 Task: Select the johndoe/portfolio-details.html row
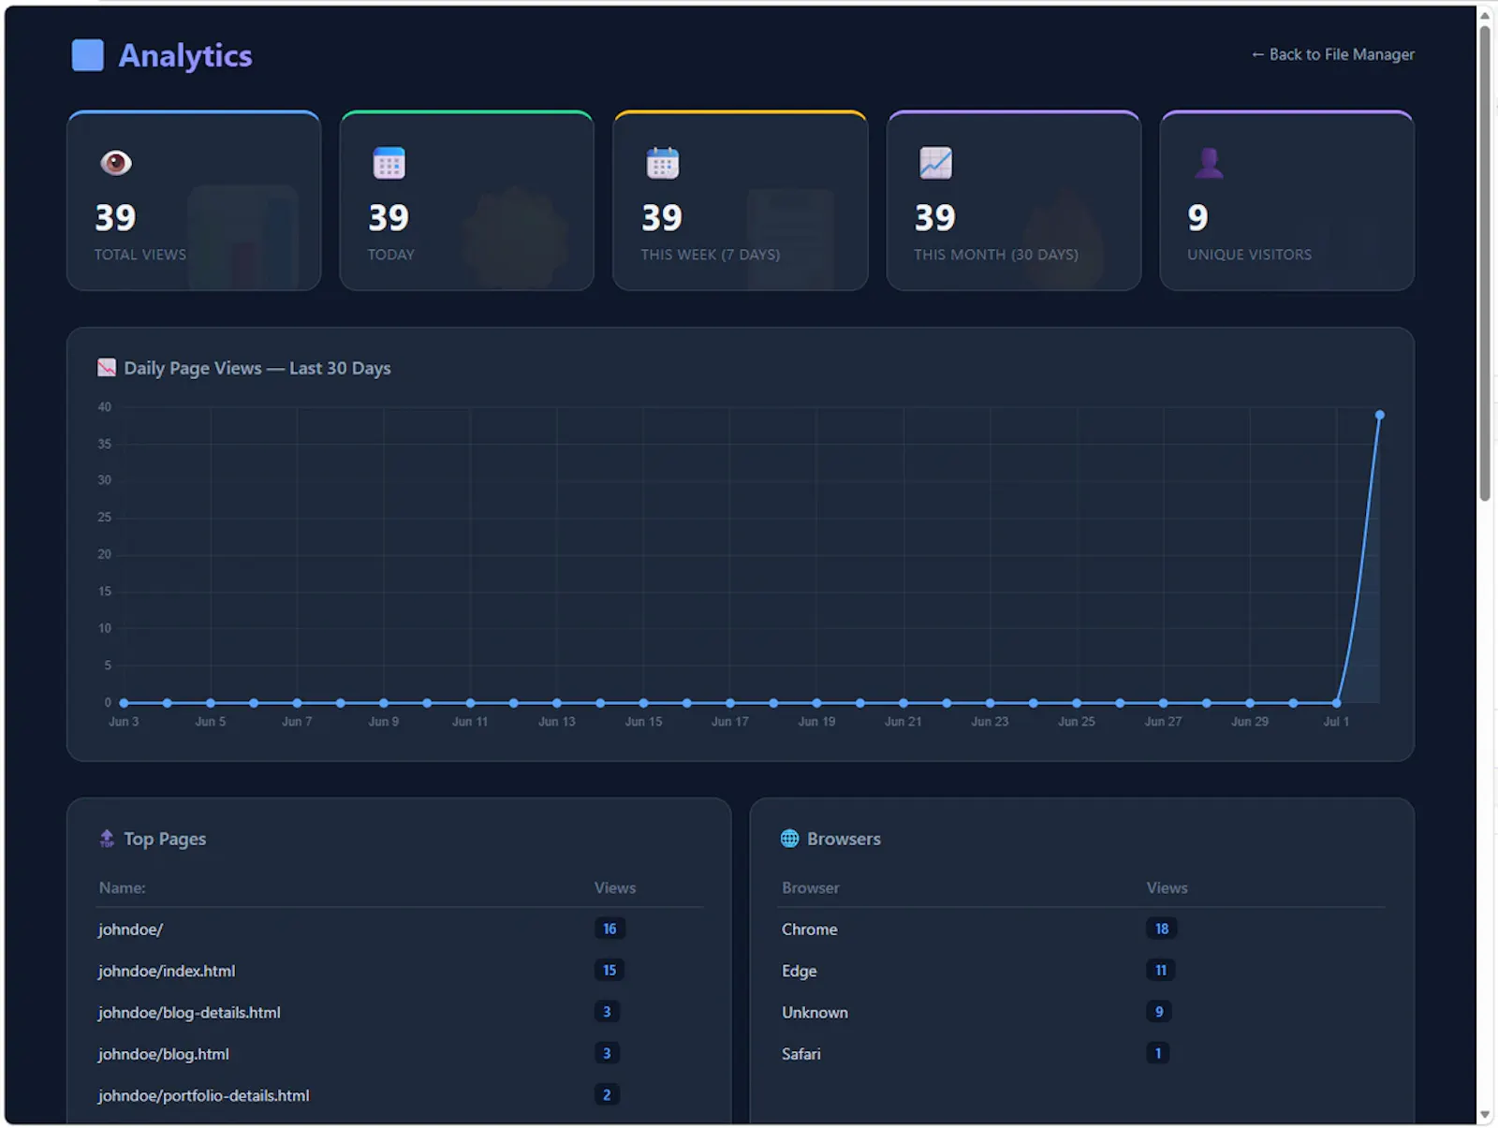(400, 1095)
